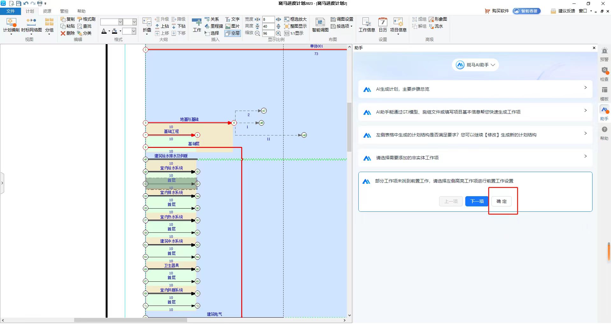Switch to the 管控 ribbon tab
611x324 pixels.
click(64, 11)
